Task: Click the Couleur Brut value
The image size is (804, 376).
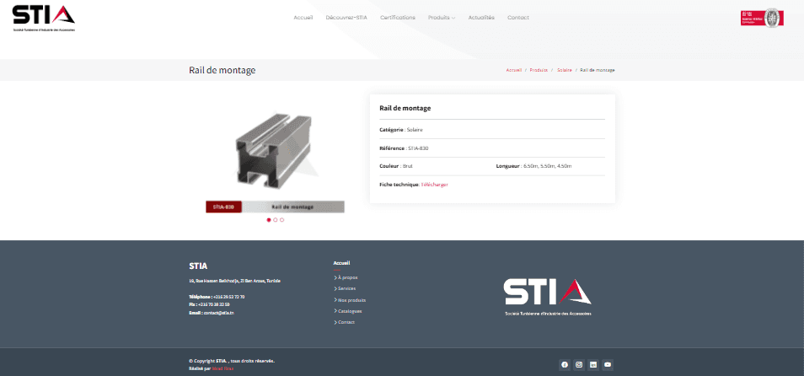Action: pyautogui.click(x=408, y=166)
